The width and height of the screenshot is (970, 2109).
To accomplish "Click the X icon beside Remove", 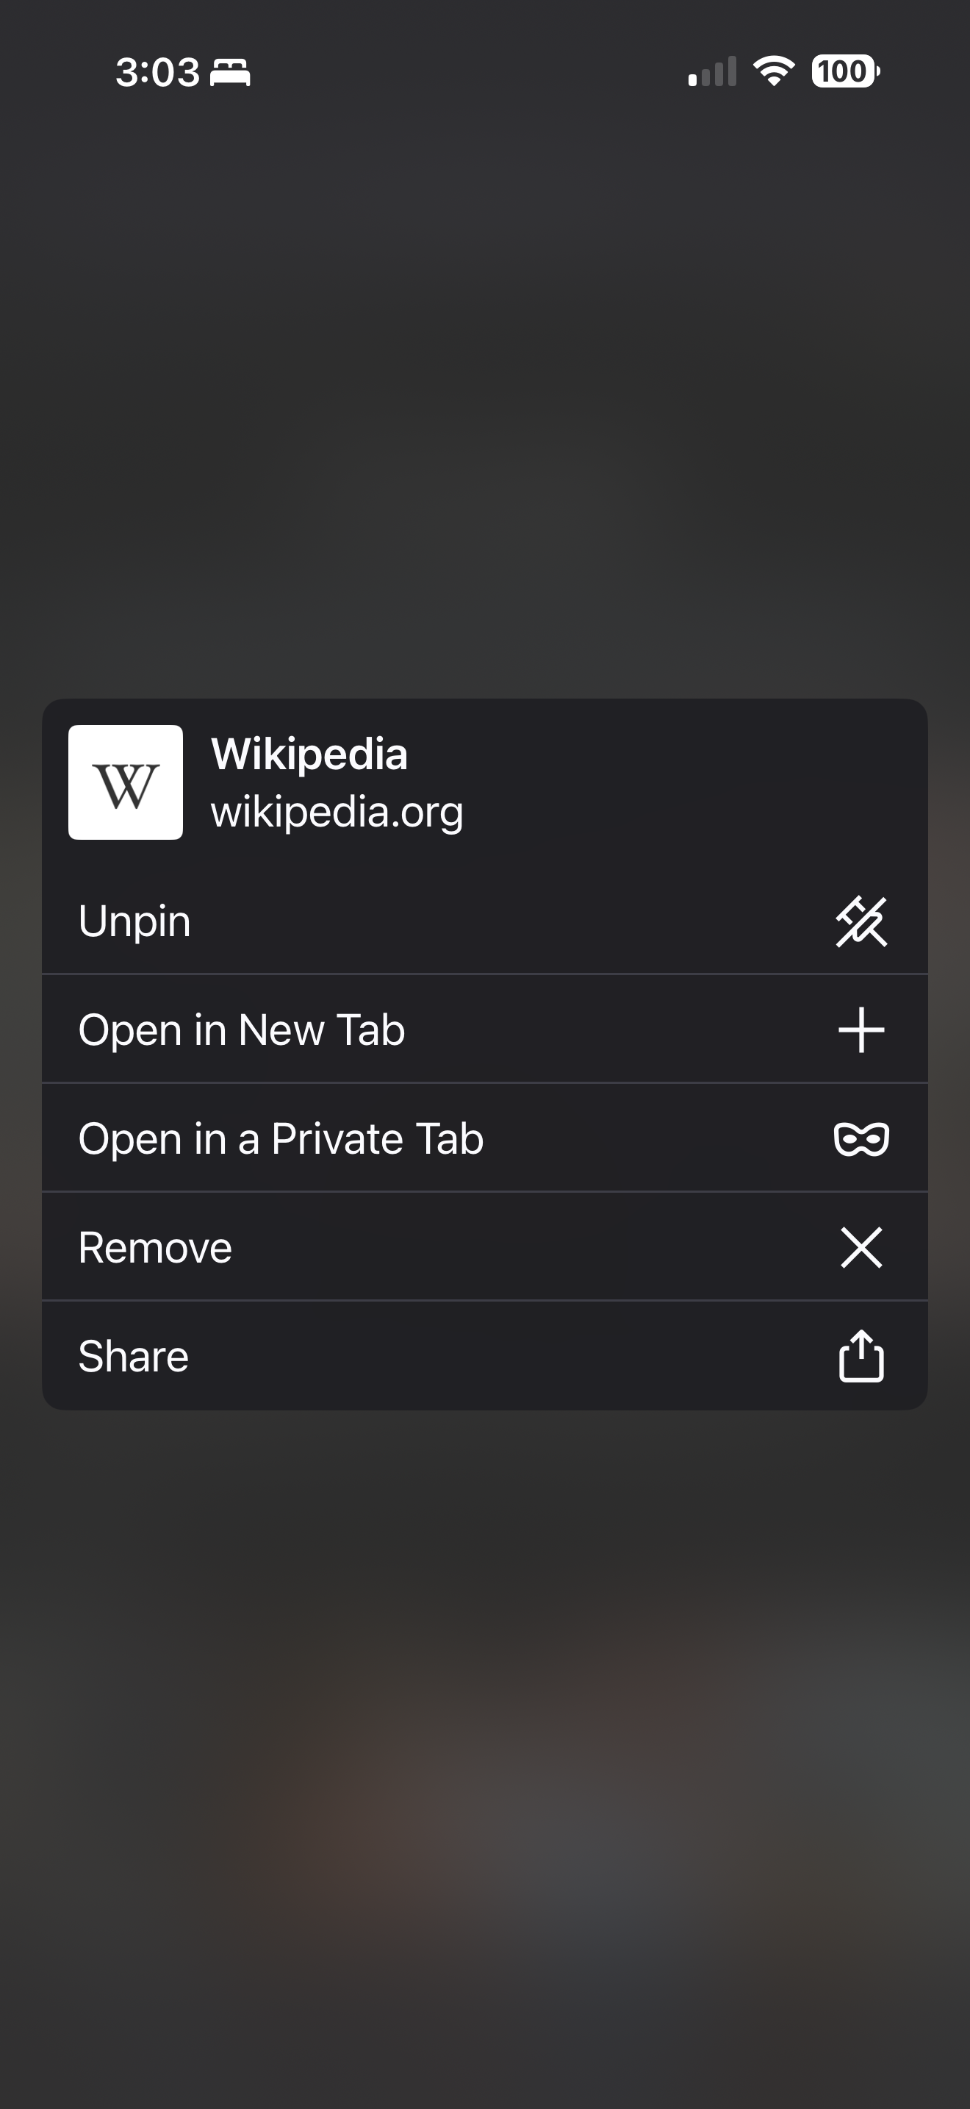I will tap(861, 1248).
